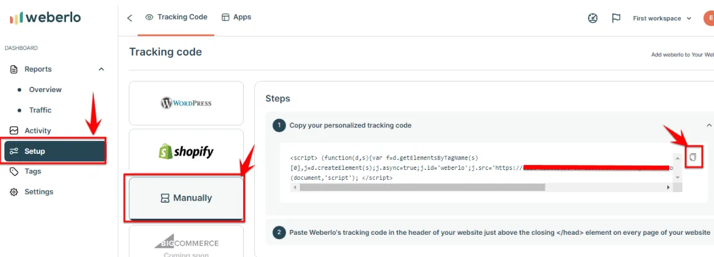The height and width of the screenshot is (257, 714).
Task: Click the flag icon in the header
Action: pyautogui.click(x=616, y=19)
